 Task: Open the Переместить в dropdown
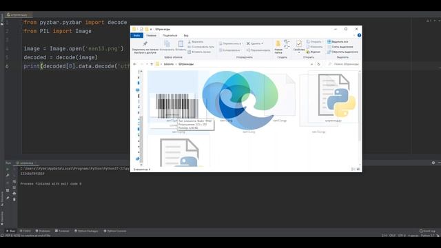[x=230, y=43]
